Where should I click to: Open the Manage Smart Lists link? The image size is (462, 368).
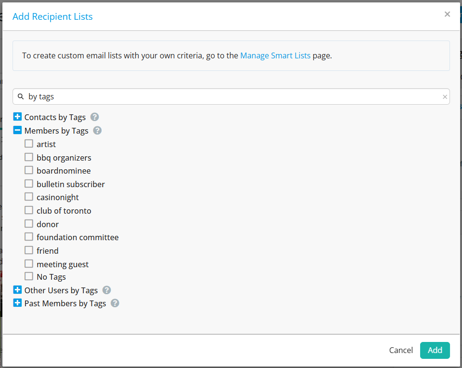tap(275, 55)
